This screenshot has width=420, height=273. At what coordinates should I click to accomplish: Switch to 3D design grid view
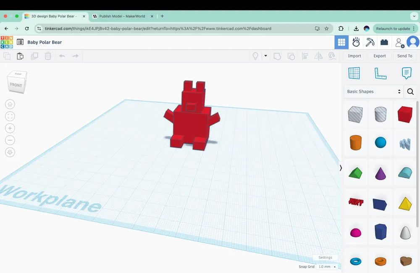coord(341,42)
